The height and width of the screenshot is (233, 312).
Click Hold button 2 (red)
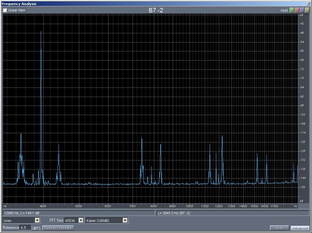297,10
